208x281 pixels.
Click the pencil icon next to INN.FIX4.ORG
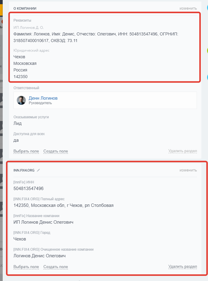(x=38, y=170)
